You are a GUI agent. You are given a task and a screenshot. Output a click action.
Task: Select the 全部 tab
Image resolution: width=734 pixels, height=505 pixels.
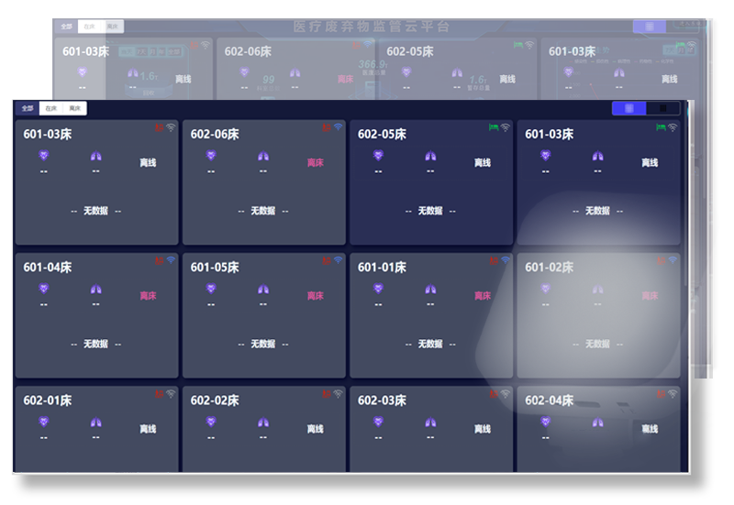pos(27,108)
